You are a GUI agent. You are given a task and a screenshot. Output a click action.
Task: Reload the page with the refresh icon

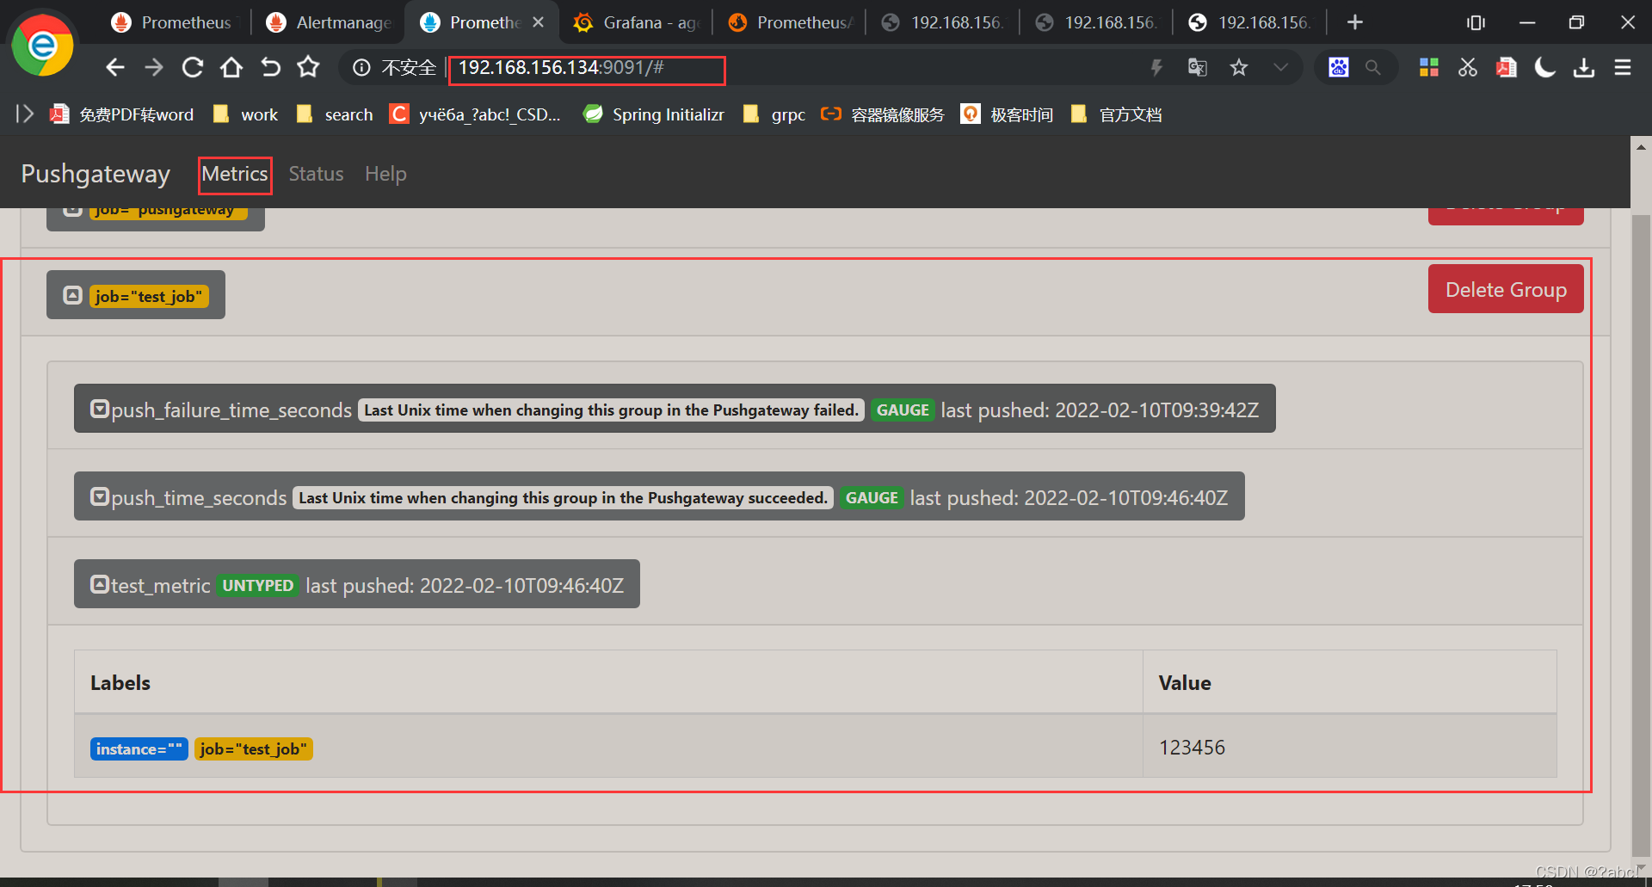tap(193, 67)
